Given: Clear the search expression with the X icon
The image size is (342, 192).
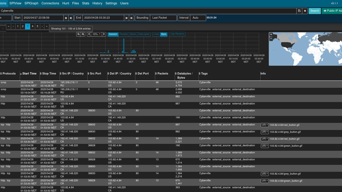Looking at the screenshot, I should pos(305,11).
